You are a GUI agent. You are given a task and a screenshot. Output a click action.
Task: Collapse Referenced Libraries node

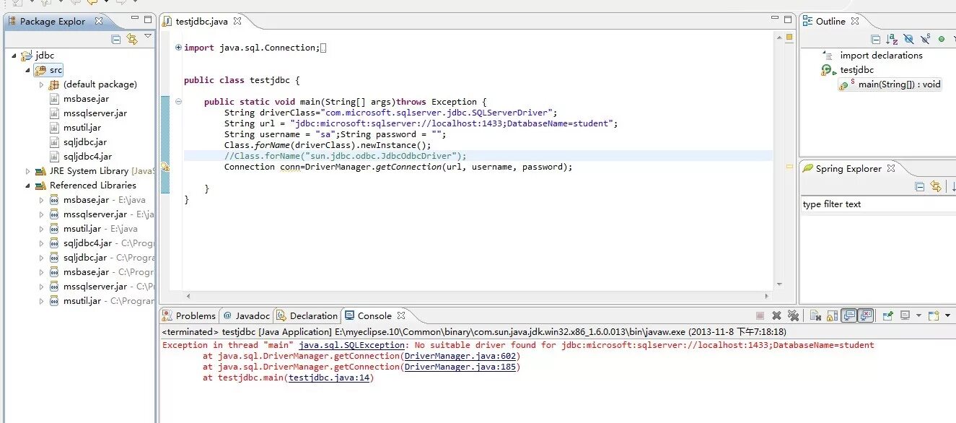pos(28,186)
